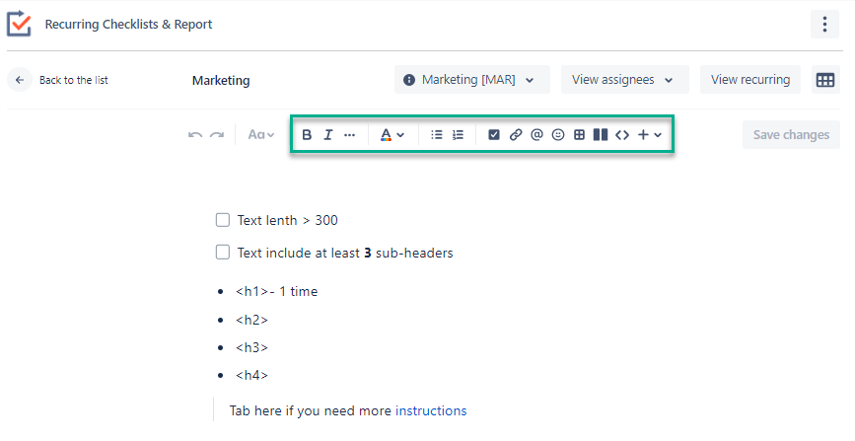This screenshot has height=441, width=855.
Task: Insert an @ mention
Action: coord(536,135)
